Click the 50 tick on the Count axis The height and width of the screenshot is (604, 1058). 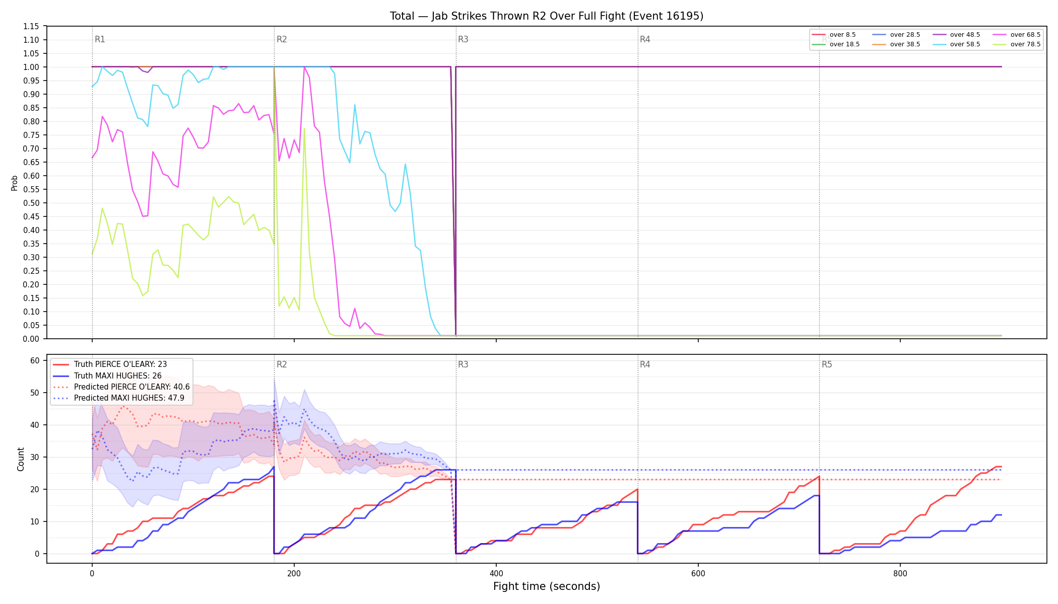tap(35, 393)
